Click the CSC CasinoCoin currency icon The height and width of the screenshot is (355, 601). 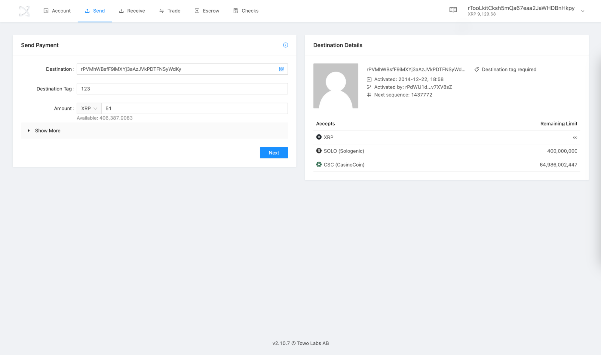click(x=319, y=164)
